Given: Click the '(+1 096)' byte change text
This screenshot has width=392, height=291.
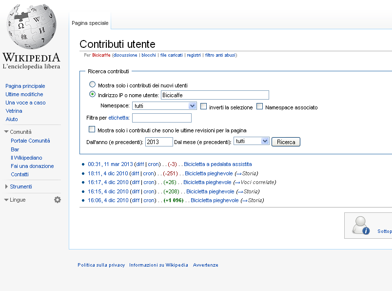Looking at the screenshot, I should (174, 200).
